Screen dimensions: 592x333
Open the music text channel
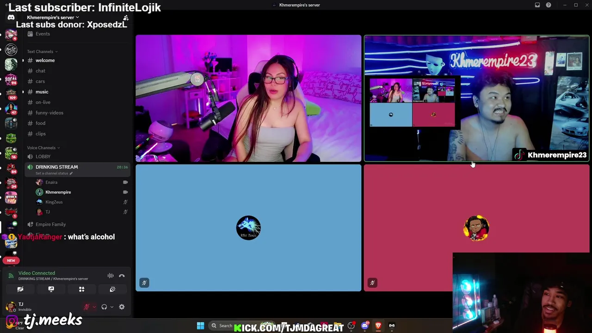pos(77,92)
